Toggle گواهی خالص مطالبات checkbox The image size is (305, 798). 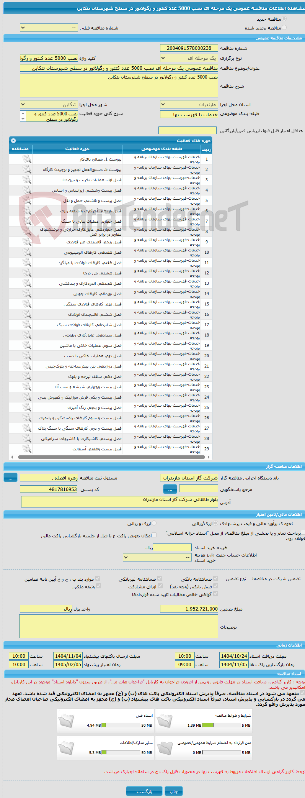(x=215, y=594)
